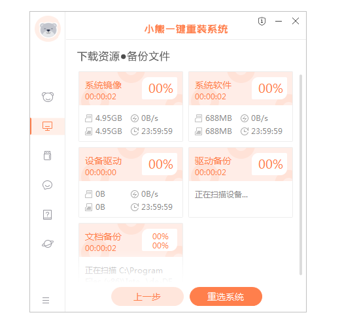This screenshot has height=319, width=342.
Task: Click the 0B/s speed in 系统镜像 card
Action: [x=150, y=118]
